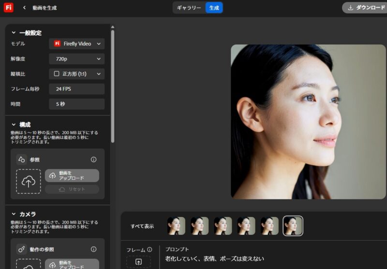387x269 pixels.
Task: Click the 時間 5 秒 field
Action: pos(77,104)
